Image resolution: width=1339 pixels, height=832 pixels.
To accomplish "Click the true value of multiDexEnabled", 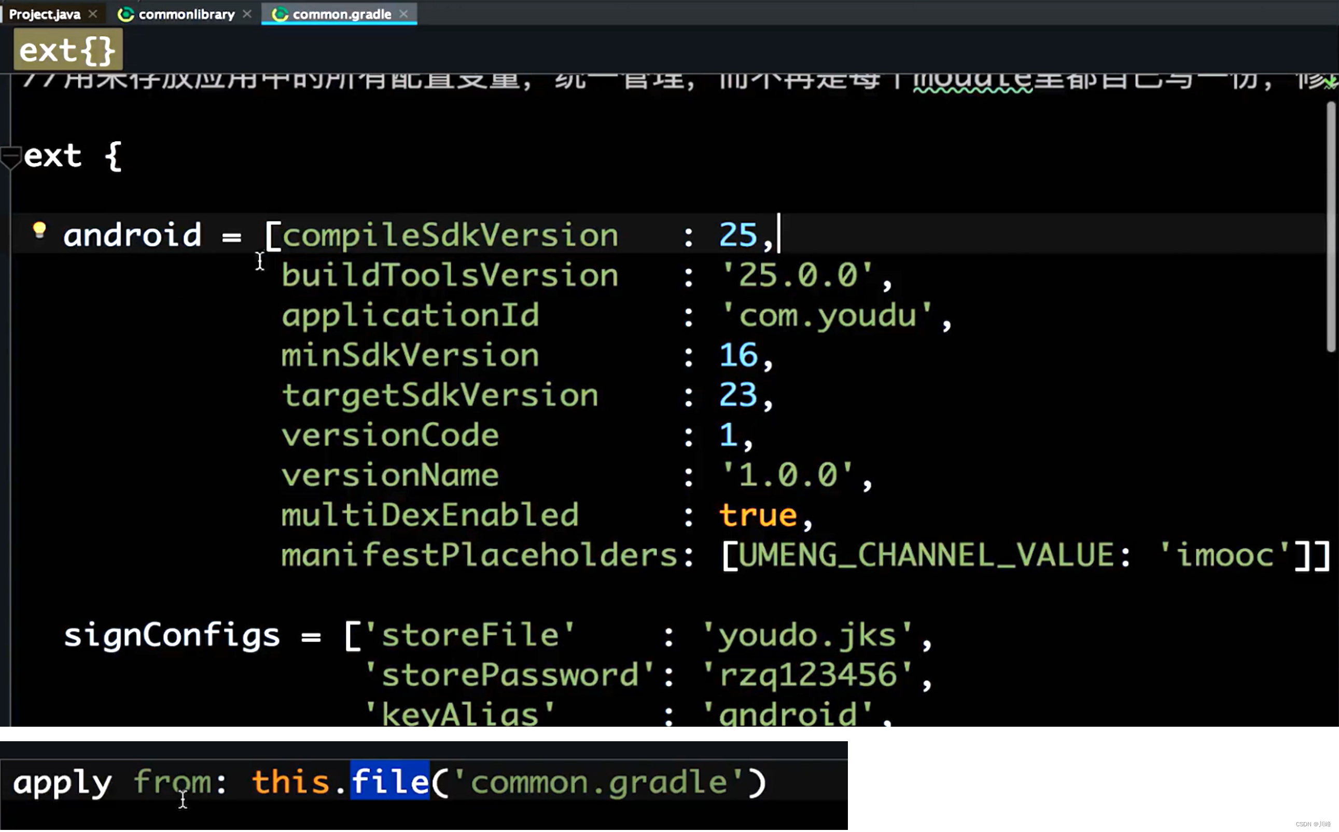I will click(x=759, y=516).
